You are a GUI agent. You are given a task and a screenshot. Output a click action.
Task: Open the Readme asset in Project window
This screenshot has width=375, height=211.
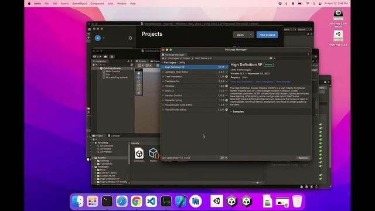[154, 155]
